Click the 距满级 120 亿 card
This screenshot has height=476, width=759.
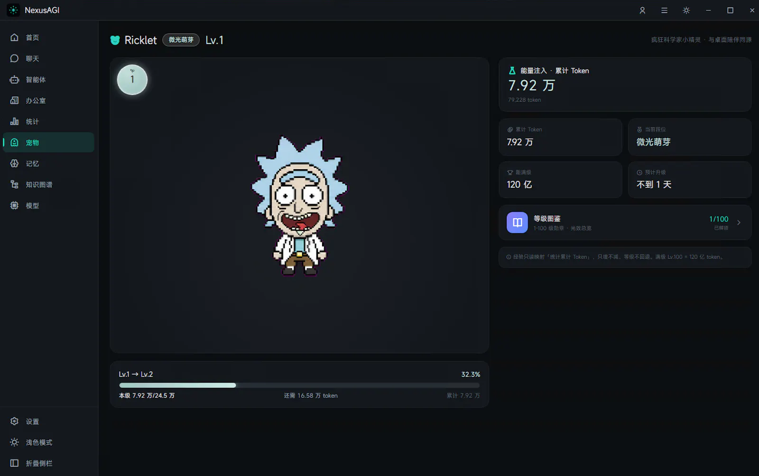[560, 180]
